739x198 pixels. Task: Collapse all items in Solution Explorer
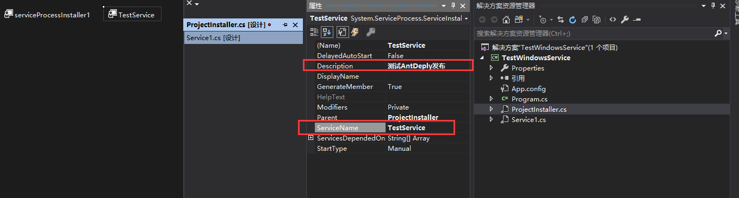[x=585, y=20]
